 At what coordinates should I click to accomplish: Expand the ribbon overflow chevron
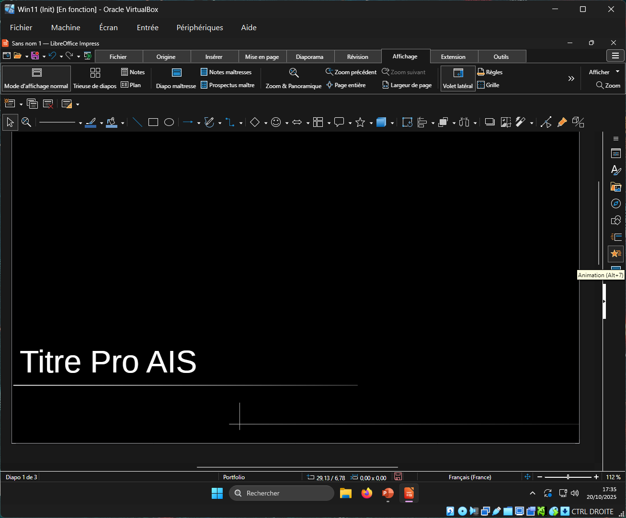571,79
